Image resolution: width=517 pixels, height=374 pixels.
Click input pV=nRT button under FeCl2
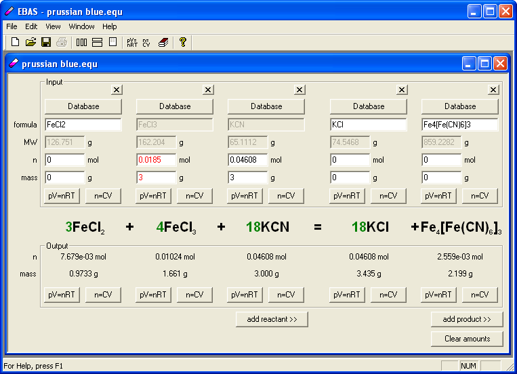pyautogui.click(x=62, y=196)
